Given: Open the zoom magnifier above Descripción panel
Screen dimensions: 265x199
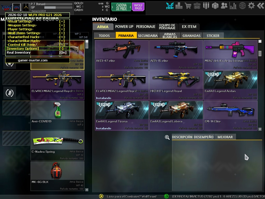Looking at the screenshot, I should (167, 137).
